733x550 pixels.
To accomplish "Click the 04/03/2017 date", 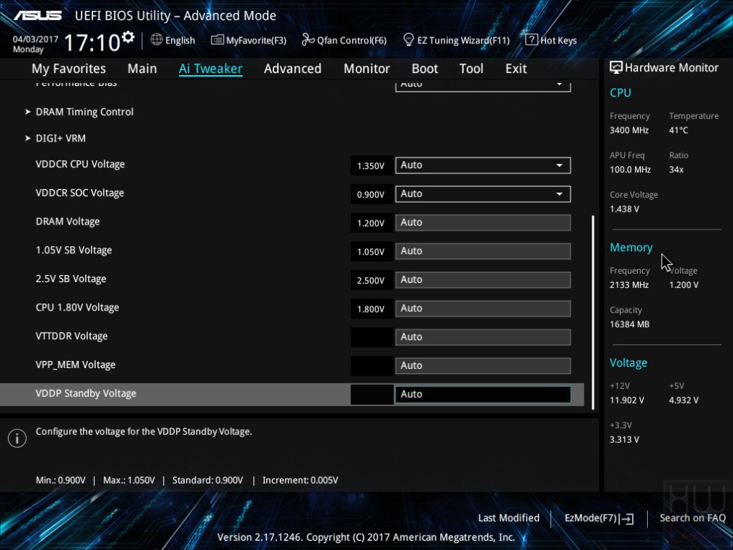I will point(35,39).
